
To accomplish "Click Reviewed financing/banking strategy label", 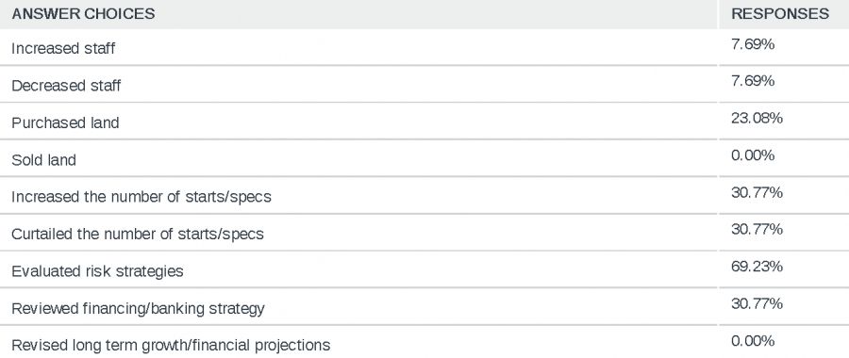I will [x=138, y=309].
